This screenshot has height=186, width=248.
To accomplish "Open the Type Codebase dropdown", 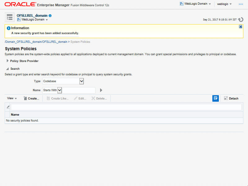I will 81,81.
